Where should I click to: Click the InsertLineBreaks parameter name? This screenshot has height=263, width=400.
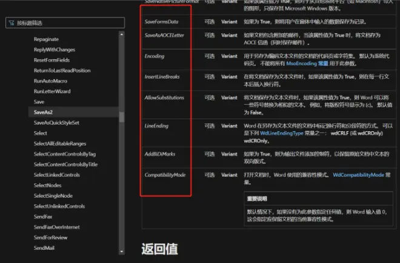pyautogui.click(x=162, y=77)
